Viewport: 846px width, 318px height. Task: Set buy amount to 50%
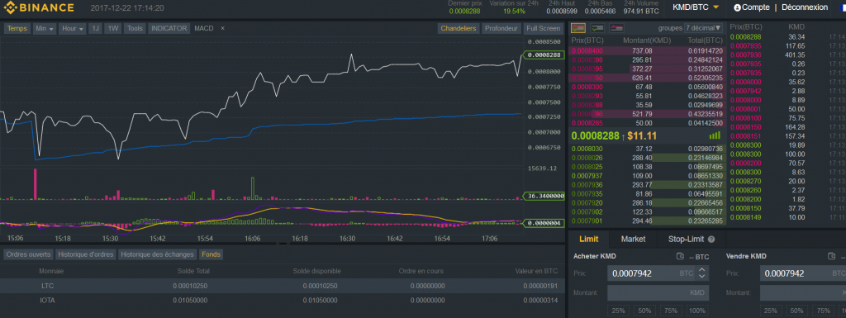pyautogui.click(x=644, y=311)
